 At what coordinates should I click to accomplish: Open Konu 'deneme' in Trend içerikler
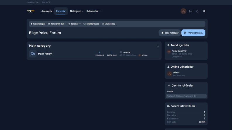tap(179, 51)
